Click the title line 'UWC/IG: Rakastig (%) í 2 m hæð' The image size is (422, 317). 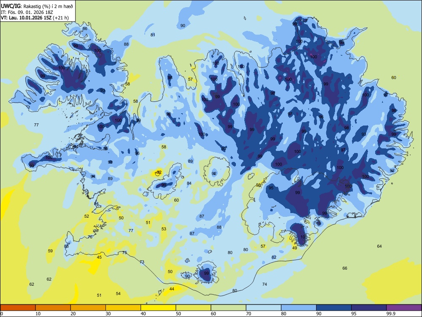pyautogui.click(x=37, y=6)
